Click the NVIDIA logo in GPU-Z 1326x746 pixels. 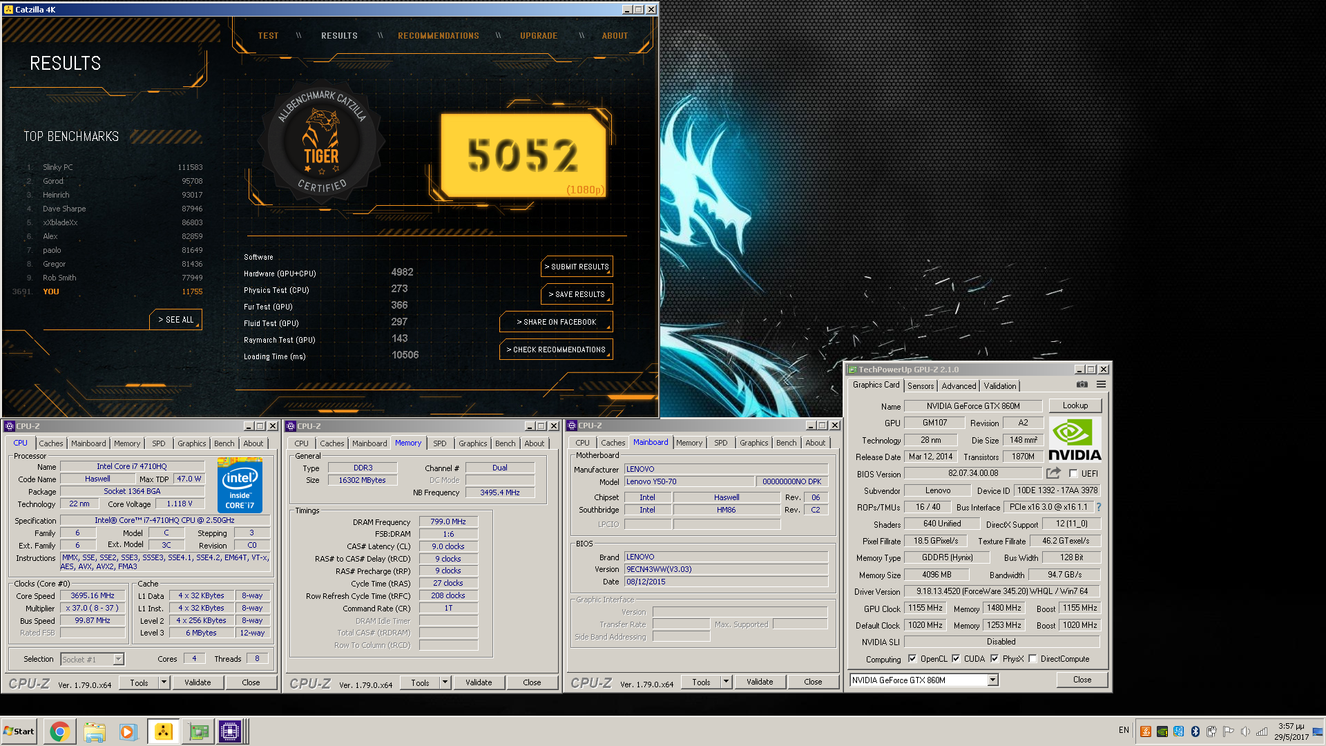point(1075,440)
